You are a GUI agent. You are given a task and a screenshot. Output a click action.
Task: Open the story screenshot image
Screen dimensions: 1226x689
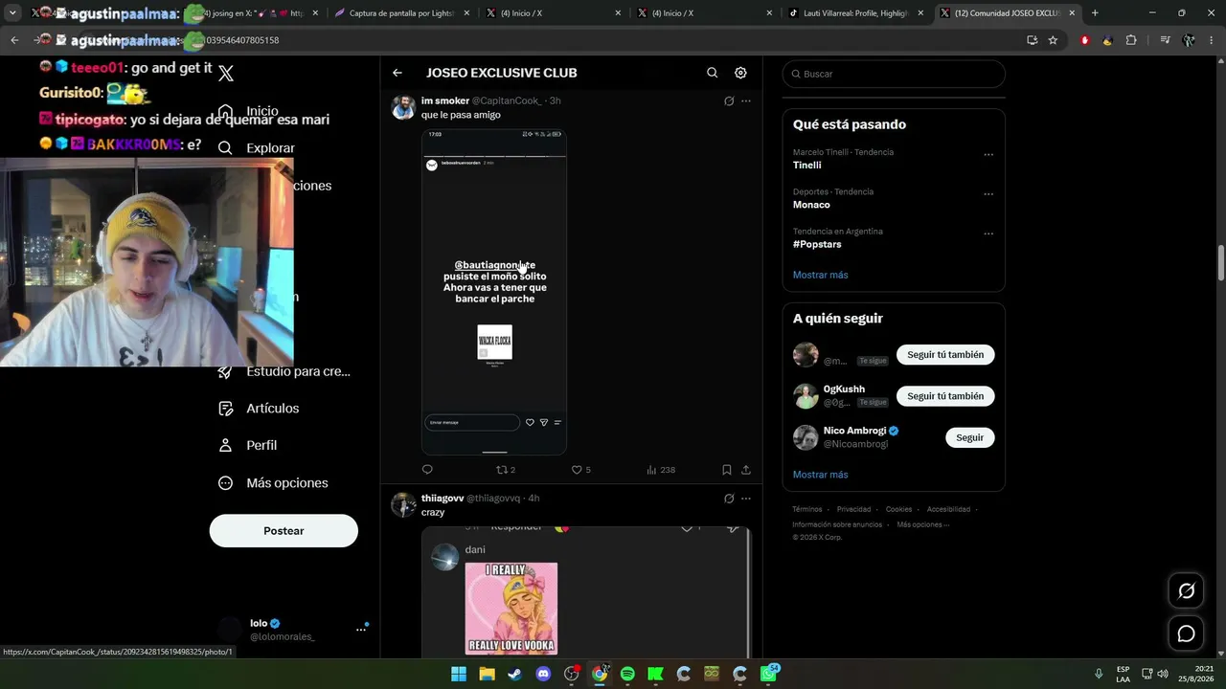(494, 292)
